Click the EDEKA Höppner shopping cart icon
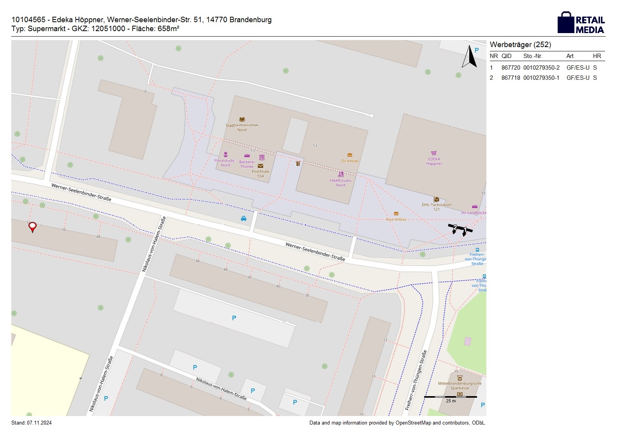618x437 pixels. point(434,153)
